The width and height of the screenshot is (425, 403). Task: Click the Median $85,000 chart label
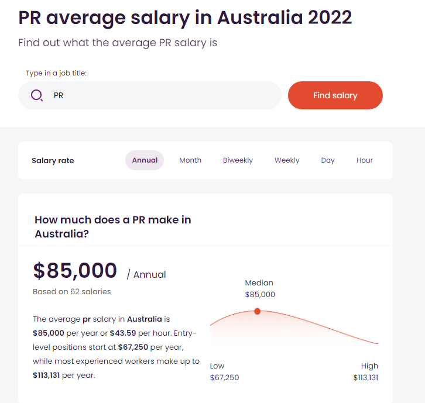[259, 289]
